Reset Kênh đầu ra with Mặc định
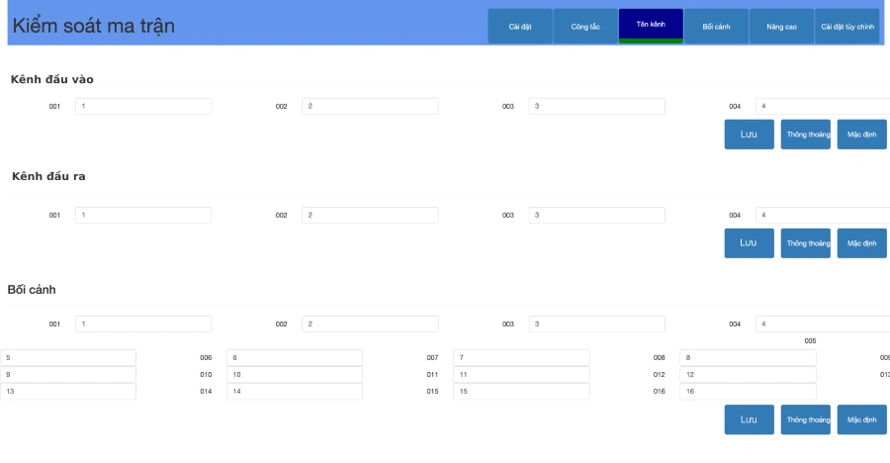This screenshot has height=463, width=890. [861, 243]
